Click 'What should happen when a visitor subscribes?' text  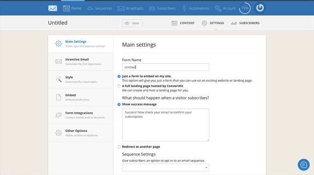[165, 98]
